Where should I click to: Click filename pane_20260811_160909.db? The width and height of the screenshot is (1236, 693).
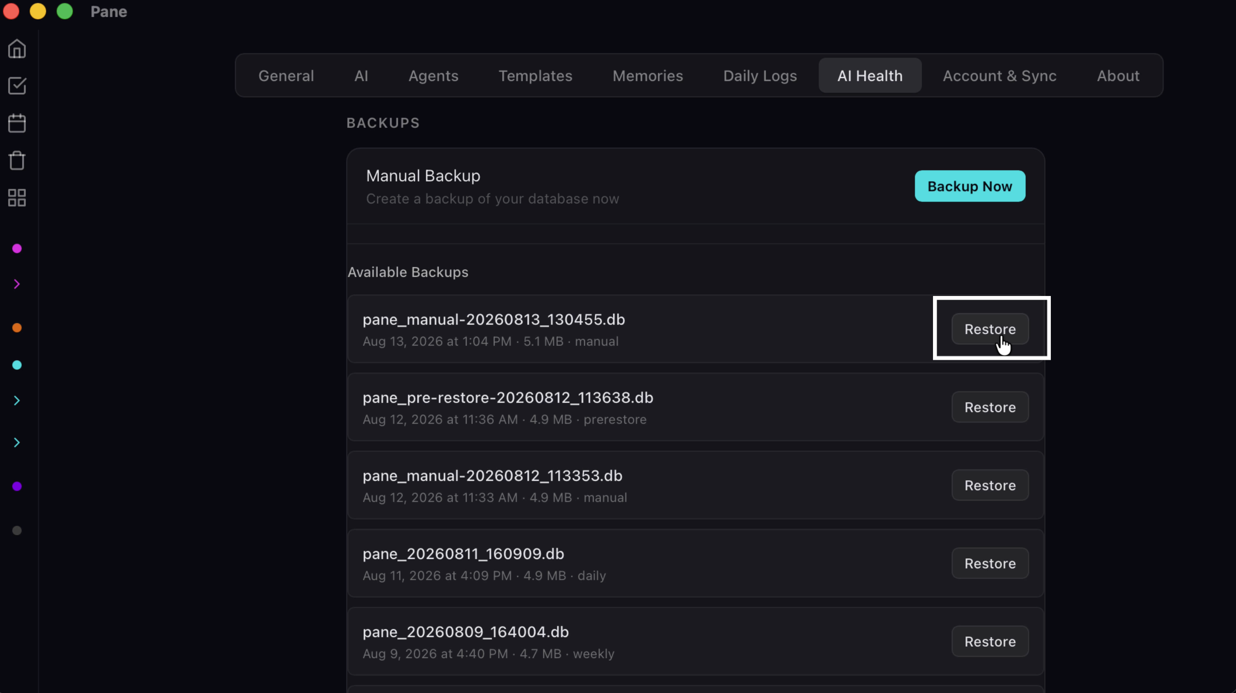pos(463,554)
